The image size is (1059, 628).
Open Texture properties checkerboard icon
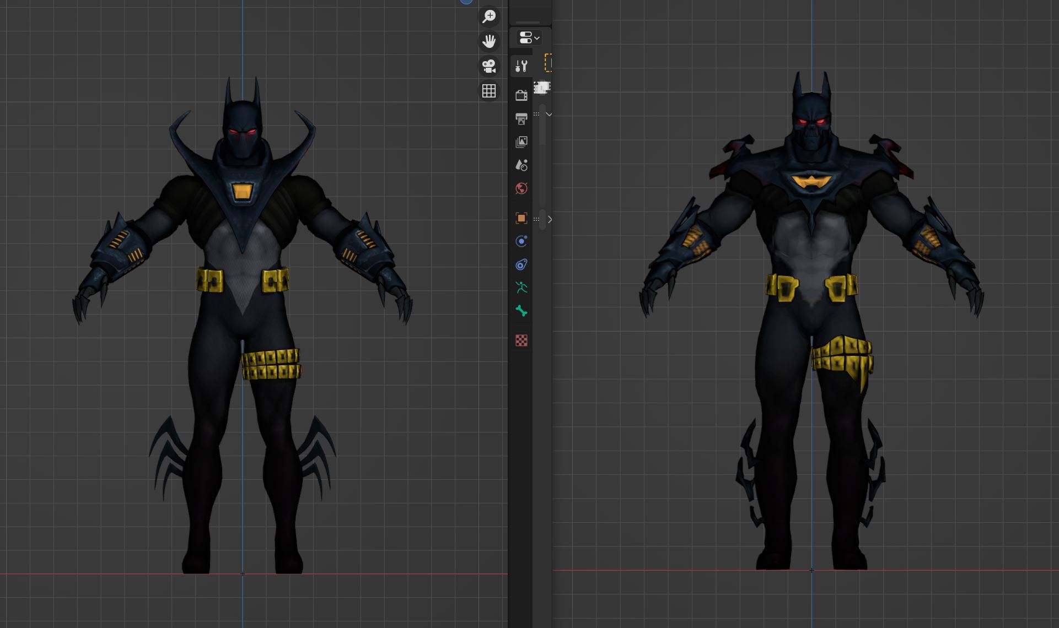[x=522, y=340]
